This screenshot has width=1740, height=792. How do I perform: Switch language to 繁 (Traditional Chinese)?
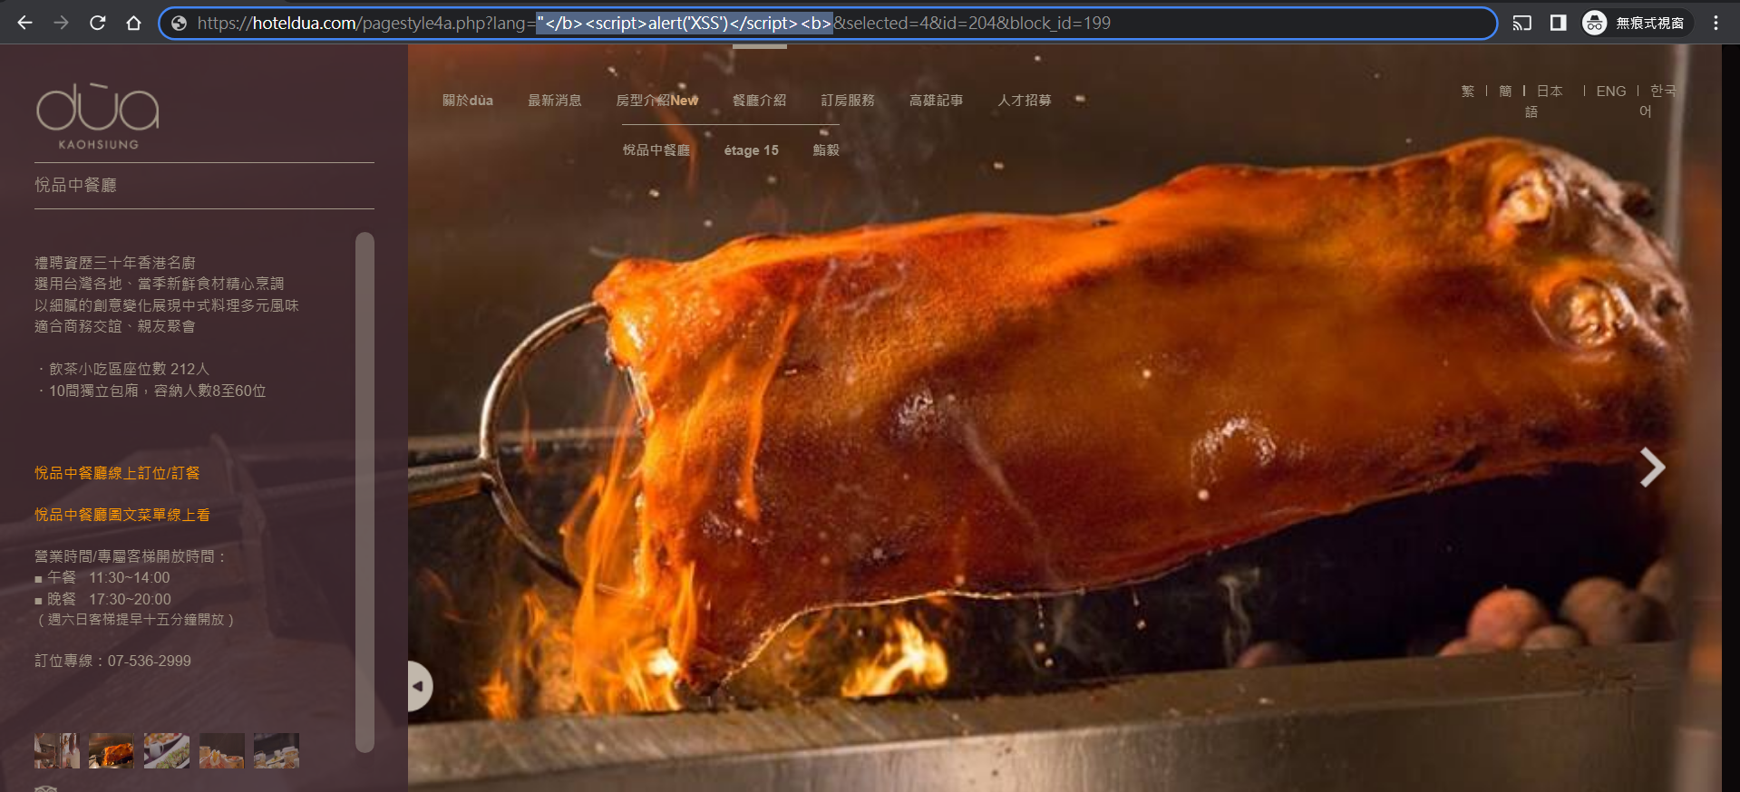click(x=1468, y=92)
